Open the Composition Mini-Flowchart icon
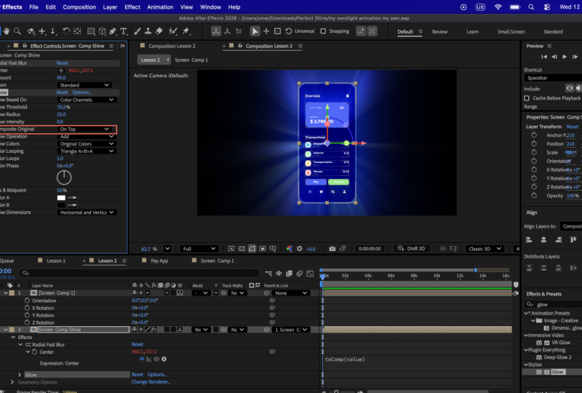The image size is (582, 393). 268,274
